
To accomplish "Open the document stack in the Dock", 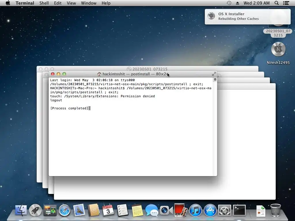I will [x=261, y=211].
